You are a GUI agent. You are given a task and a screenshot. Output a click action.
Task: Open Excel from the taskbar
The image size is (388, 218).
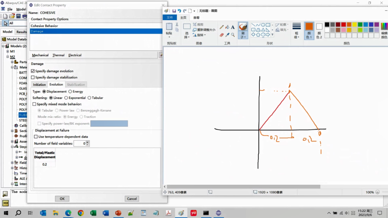pyautogui.click(x=93, y=213)
